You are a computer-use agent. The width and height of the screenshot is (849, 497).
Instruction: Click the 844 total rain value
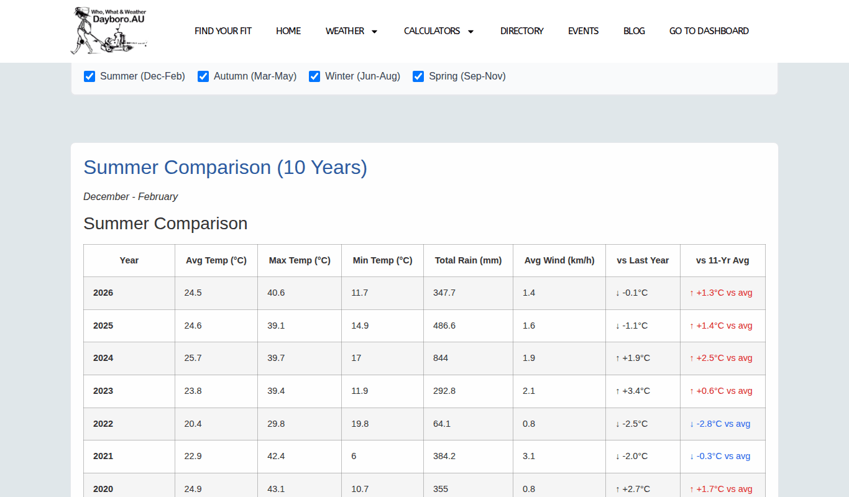[441, 358]
